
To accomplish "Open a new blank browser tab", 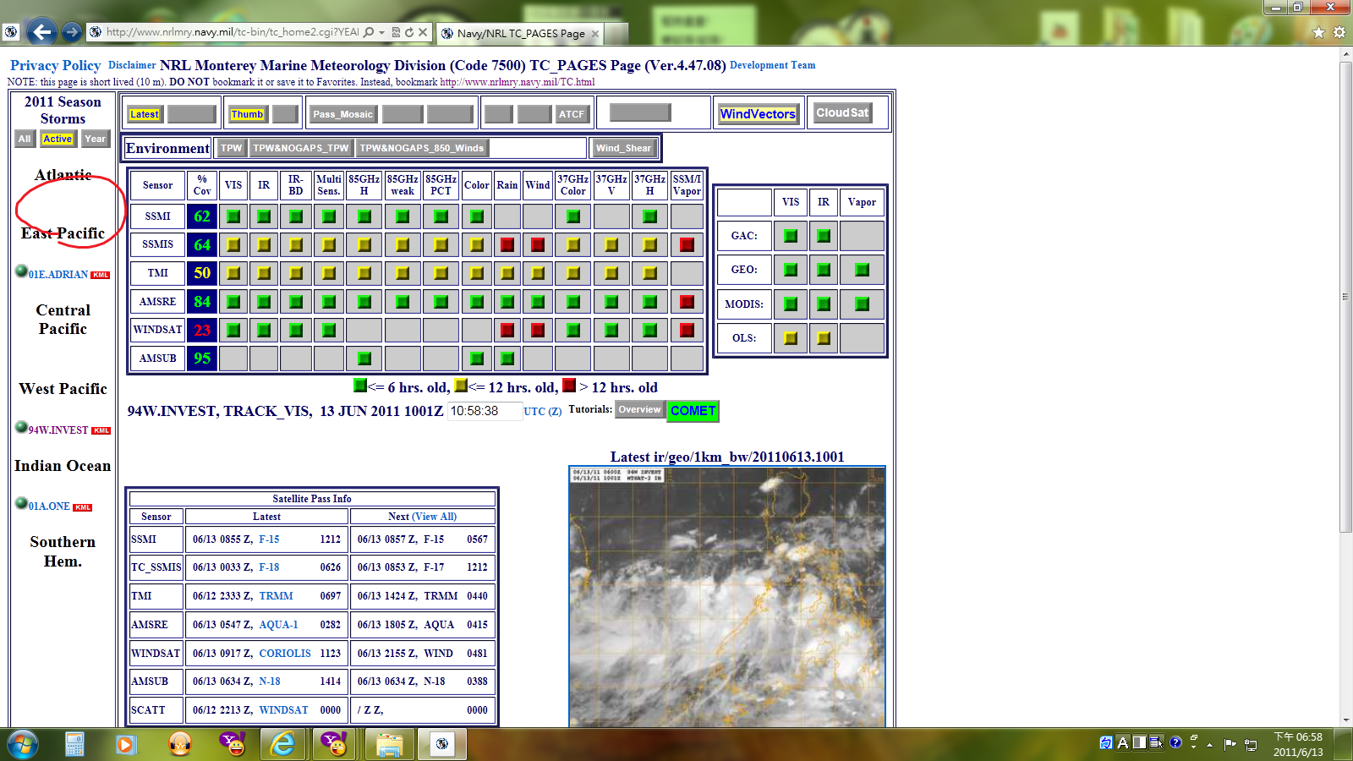I will pos(616,34).
